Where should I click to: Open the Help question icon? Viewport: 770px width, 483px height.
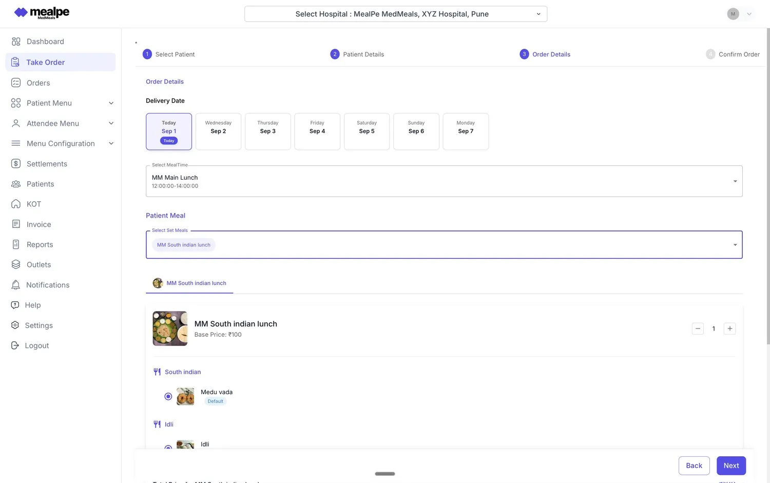(15, 305)
